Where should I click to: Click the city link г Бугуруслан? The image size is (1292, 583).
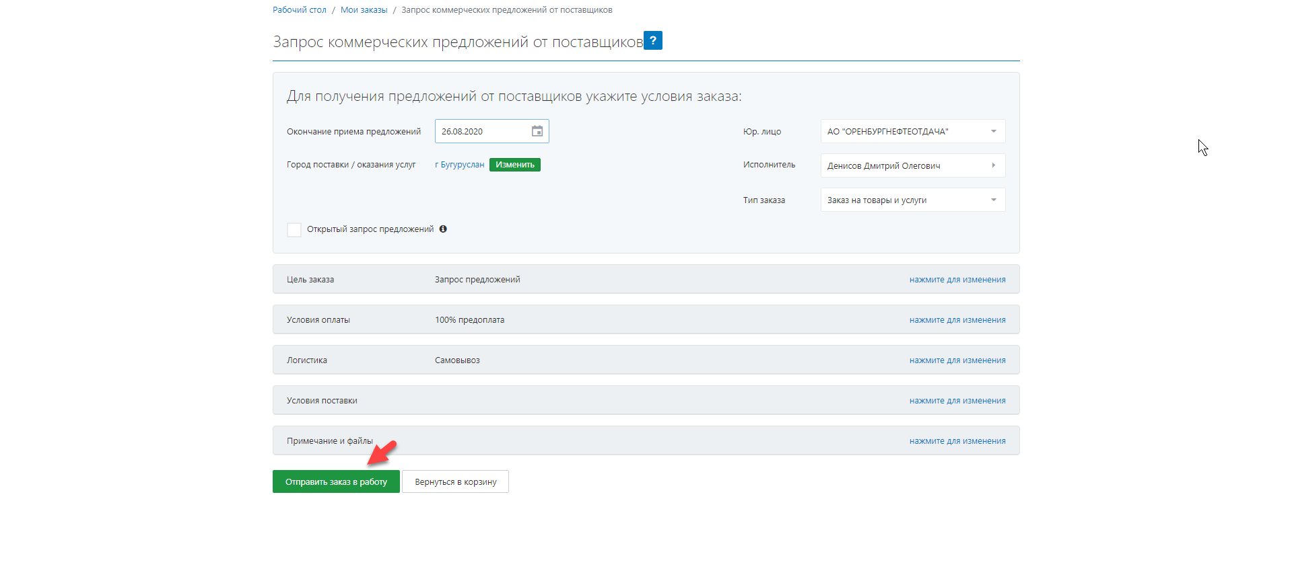[459, 165]
